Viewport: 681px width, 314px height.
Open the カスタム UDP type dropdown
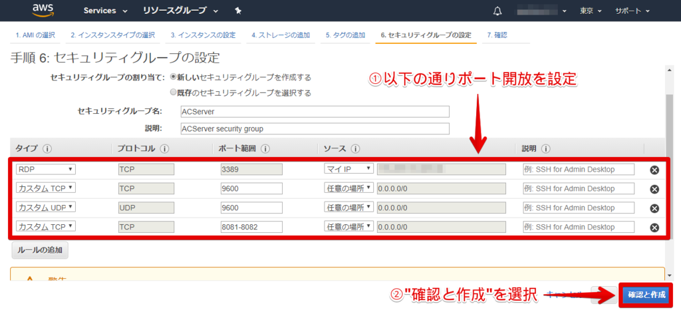[x=46, y=207]
